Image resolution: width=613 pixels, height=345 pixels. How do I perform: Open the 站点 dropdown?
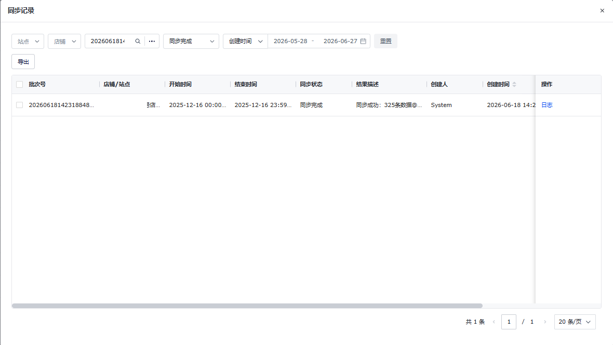pyautogui.click(x=28, y=41)
